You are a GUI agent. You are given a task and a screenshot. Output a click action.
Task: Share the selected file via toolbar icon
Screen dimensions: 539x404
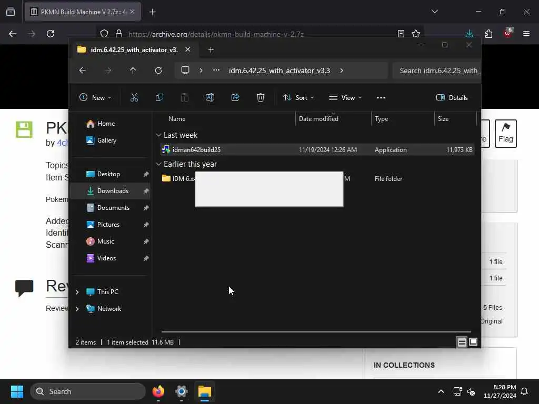(235, 97)
